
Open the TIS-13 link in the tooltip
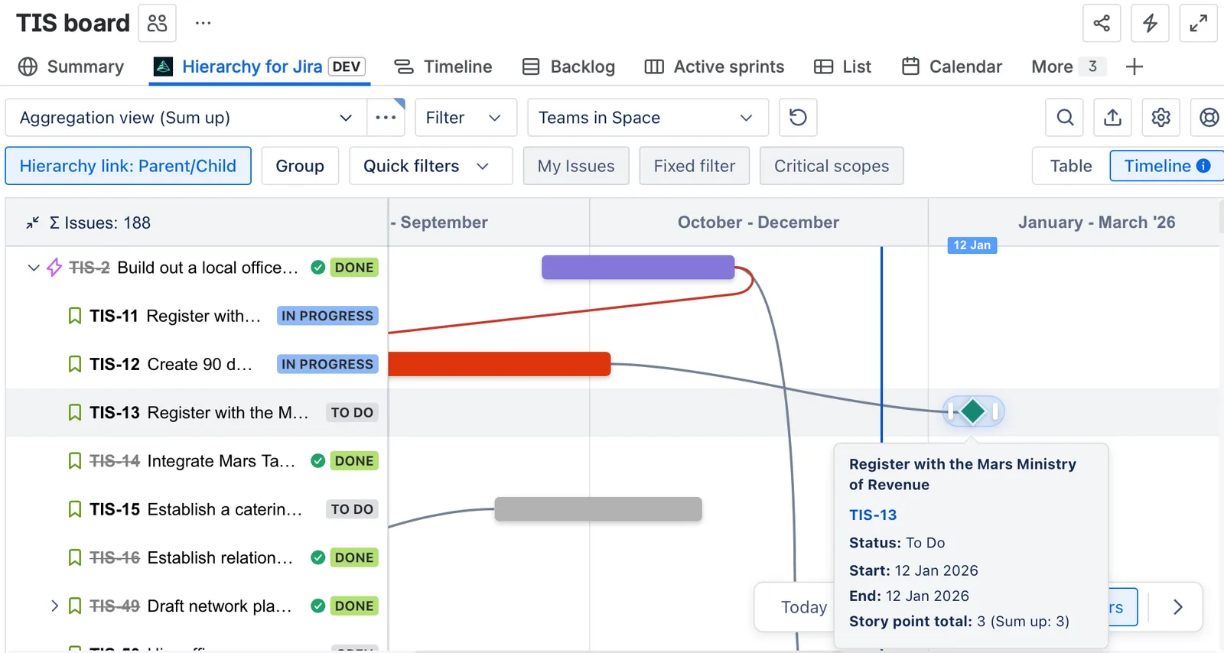pos(873,515)
